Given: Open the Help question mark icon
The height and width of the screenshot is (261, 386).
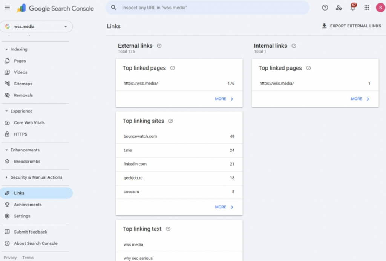Looking at the screenshot, I should click(325, 8).
